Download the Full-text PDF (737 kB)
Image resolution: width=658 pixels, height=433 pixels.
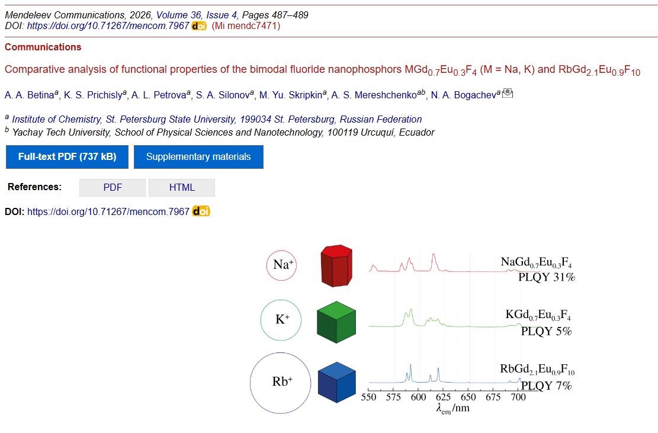(67, 157)
